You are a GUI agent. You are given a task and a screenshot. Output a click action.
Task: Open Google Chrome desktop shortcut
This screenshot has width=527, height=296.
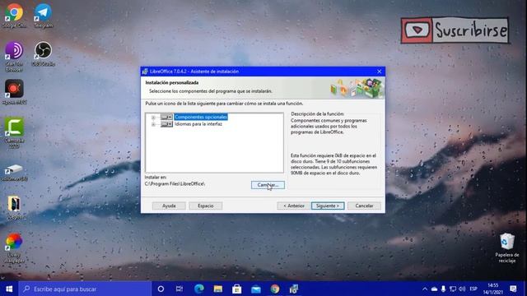pyautogui.click(x=14, y=15)
